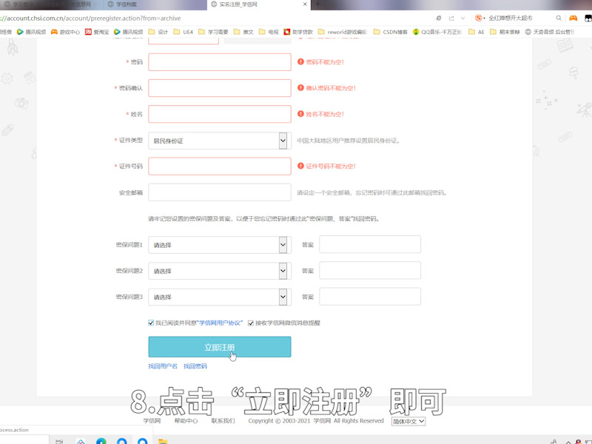Open the game controller icon near address bar

(x=573, y=18)
